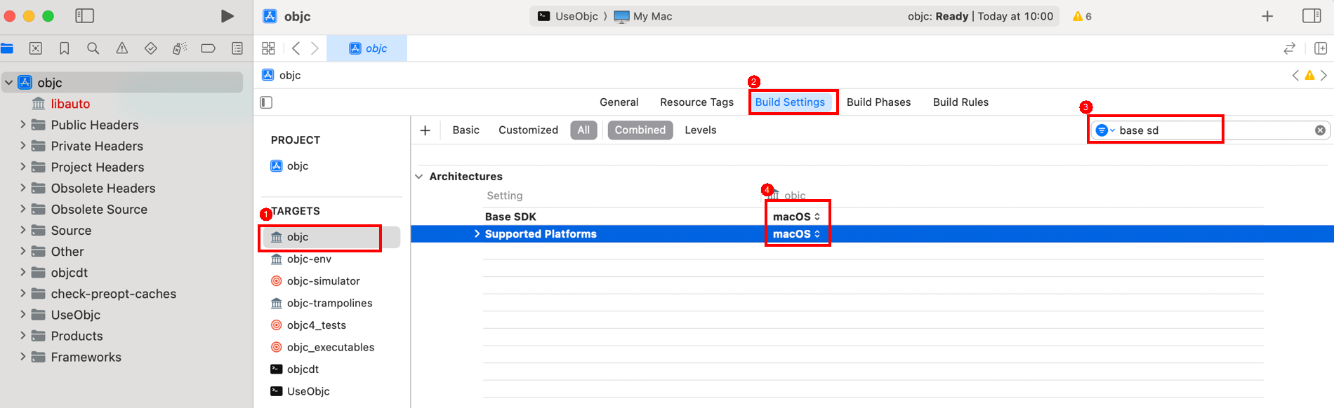Clear the build settings search field

pyautogui.click(x=1320, y=130)
